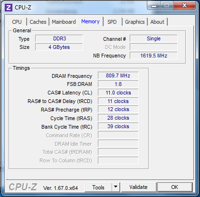Viewport: 200px width, 197px height.
Task: Click the CAS# Latency value 11.0 clocks
Action: pyautogui.click(x=118, y=93)
